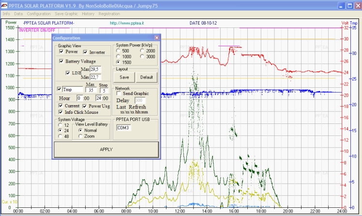Click the start Hour field 0
This screenshot has height=216, width=362.
[x=80, y=98]
